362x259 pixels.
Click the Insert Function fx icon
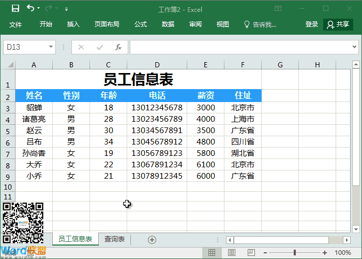118,47
